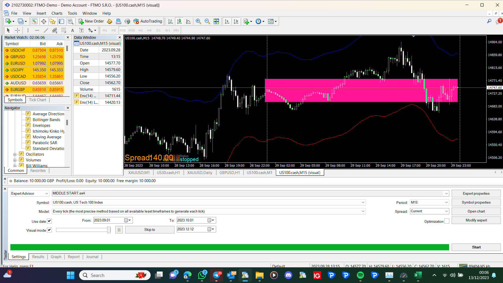Enable chart auto scroll icon
Image resolution: width=503 pixels, height=283 pixels.
click(x=227, y=21)
